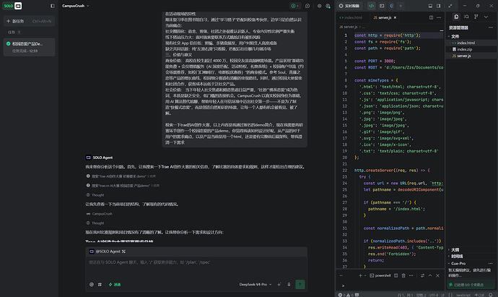Viewport: 498px width, 297px height.
Task: Open the settings gear icon in chat header
Action: [319, 6]
